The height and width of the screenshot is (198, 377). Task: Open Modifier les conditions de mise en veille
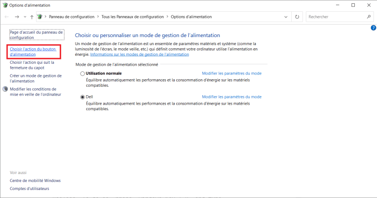pyautogui.click(x=35, y=91)
